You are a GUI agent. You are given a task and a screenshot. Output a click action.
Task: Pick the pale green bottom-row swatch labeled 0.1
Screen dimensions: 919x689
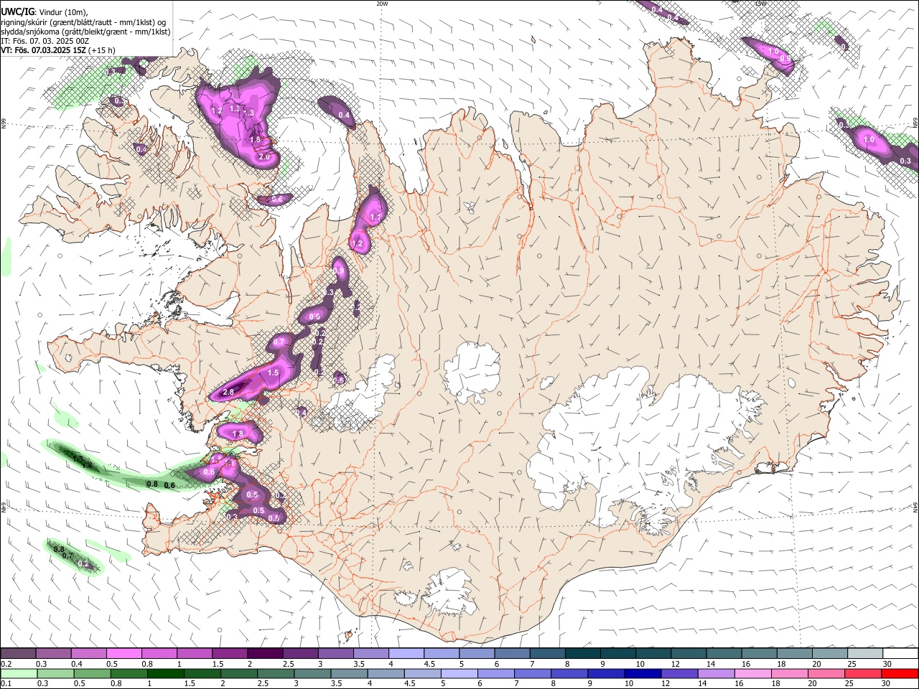[x=19, y=673]
